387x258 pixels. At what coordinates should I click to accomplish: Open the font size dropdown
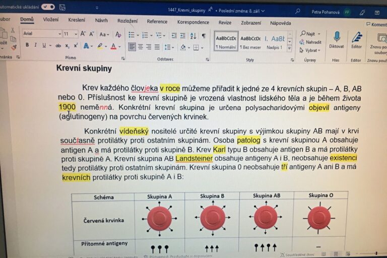point(76,34)
